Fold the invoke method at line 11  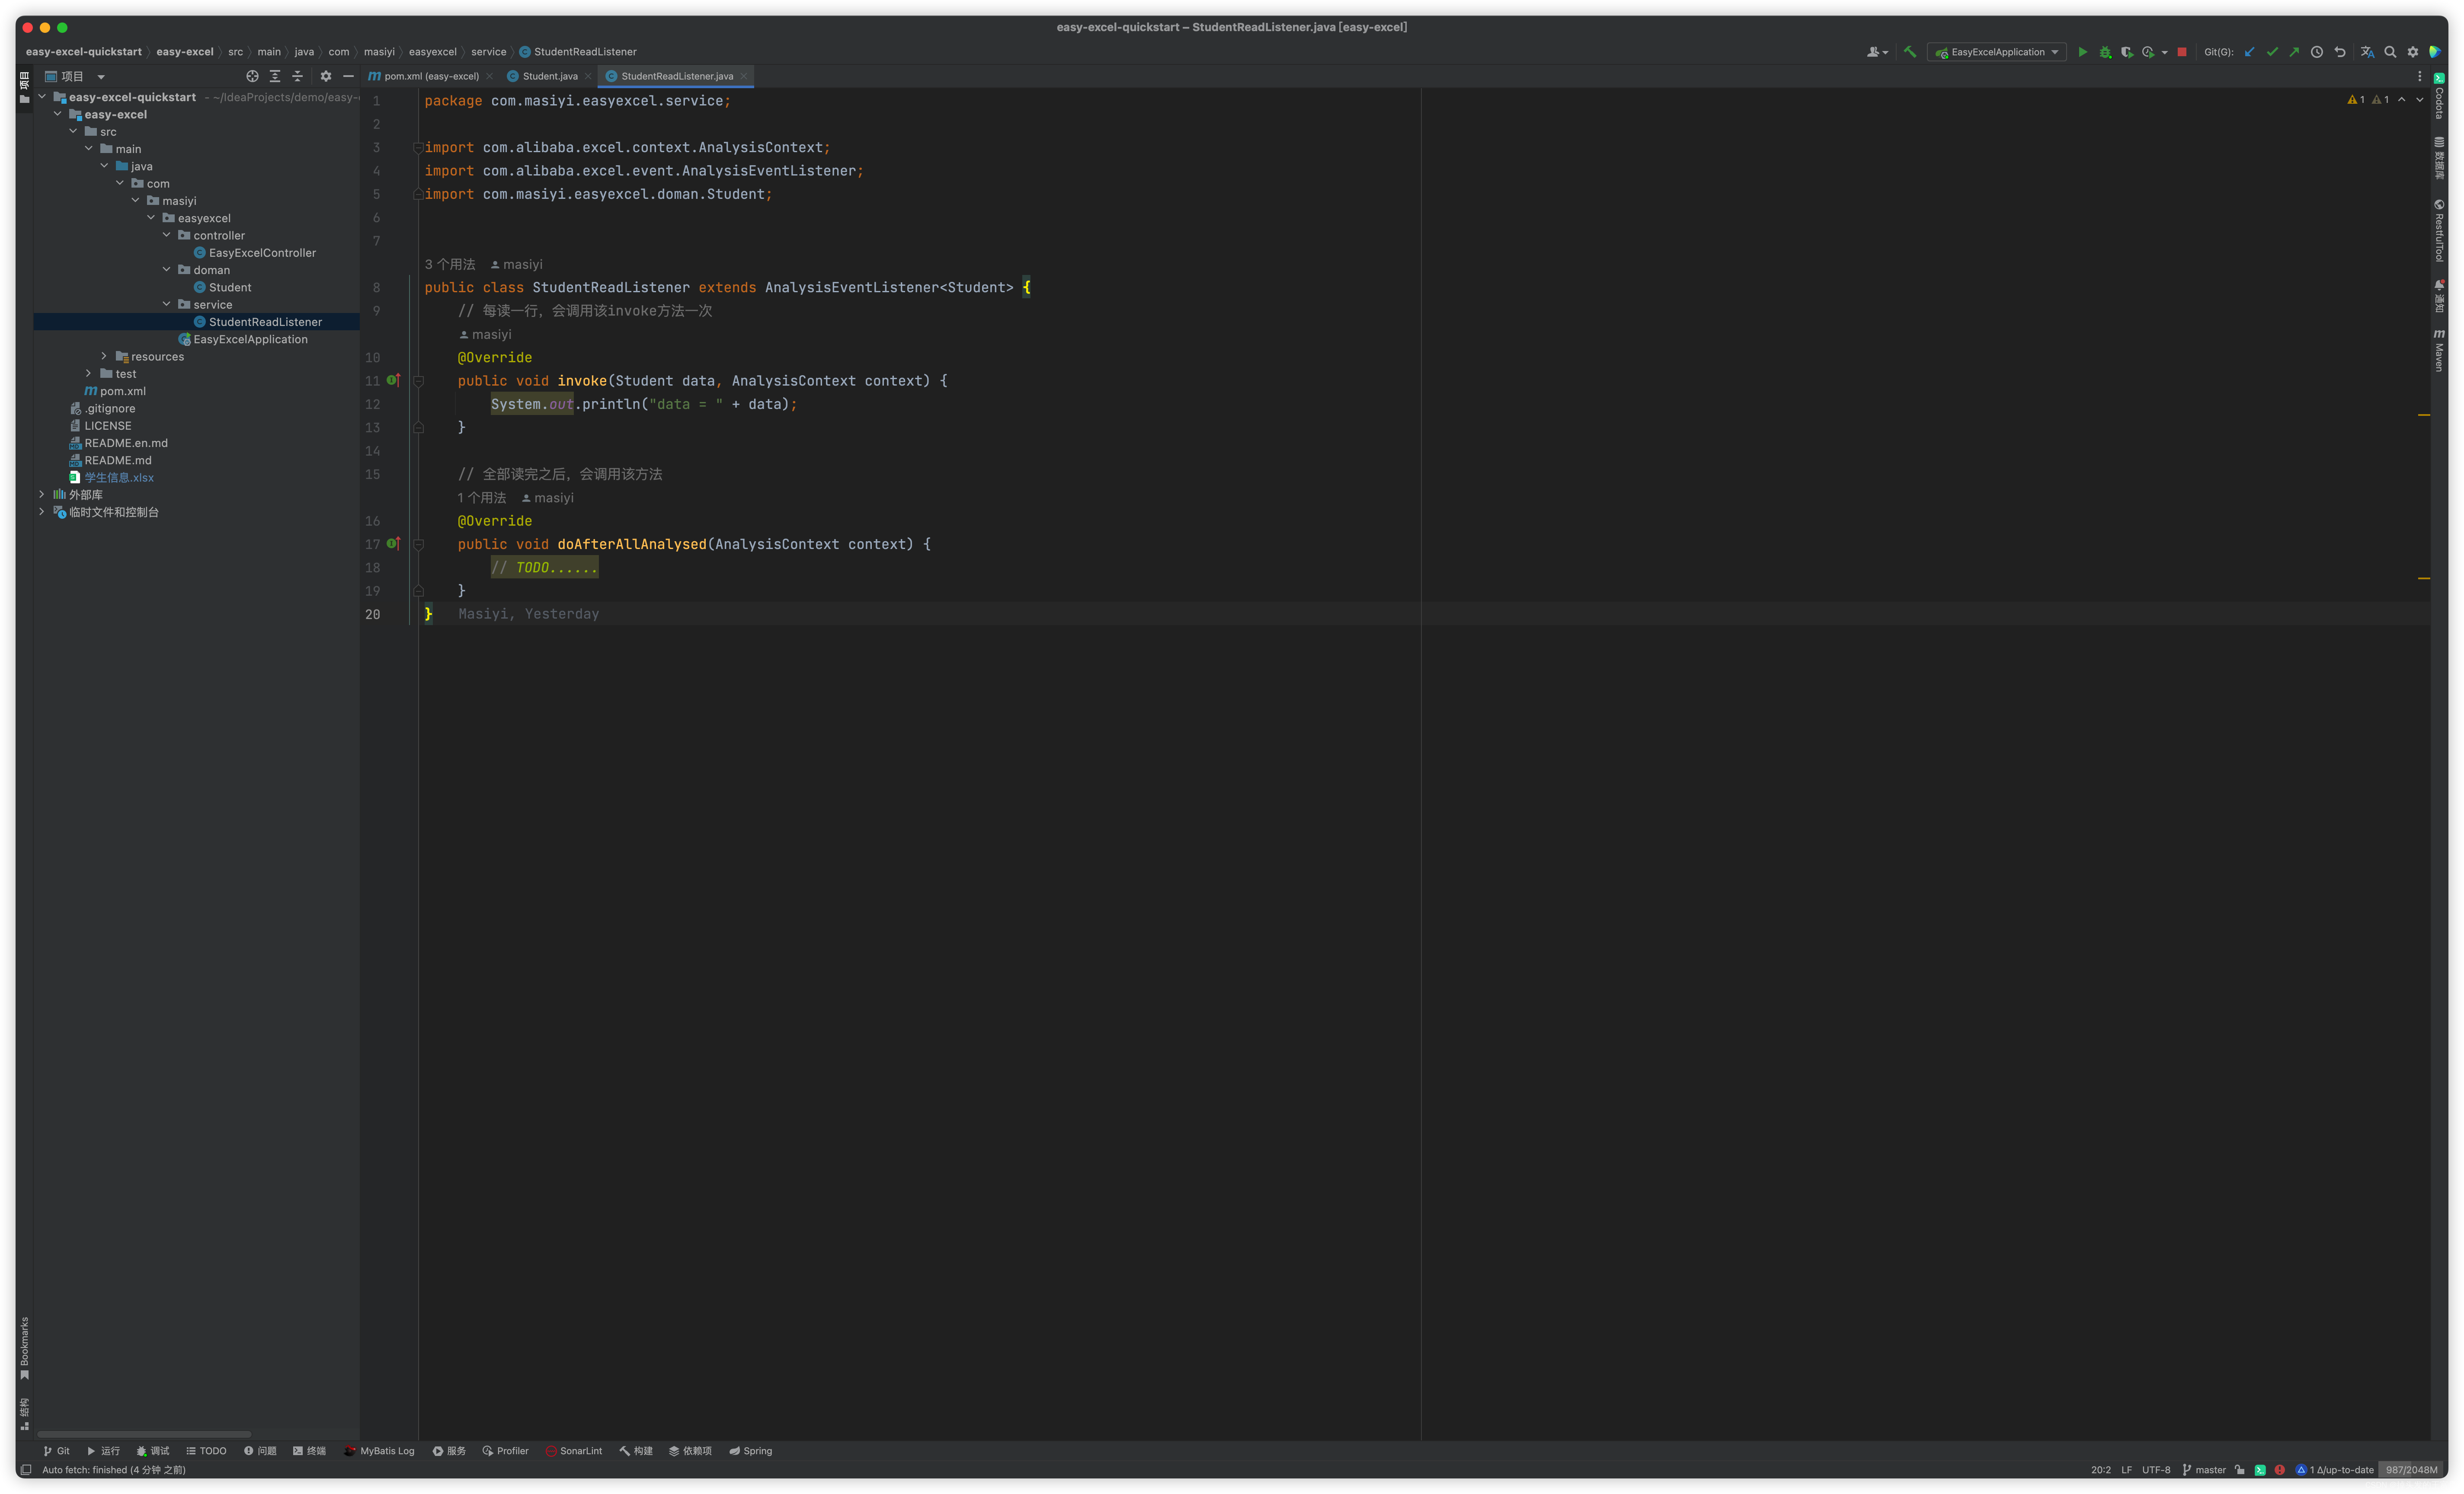pos(419,381)
